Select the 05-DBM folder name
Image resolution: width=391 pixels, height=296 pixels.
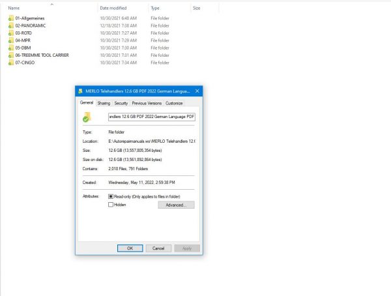pos(23,48)
